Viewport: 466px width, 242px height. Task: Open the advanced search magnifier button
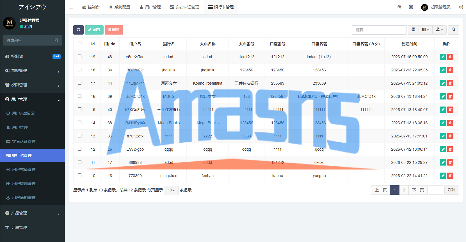click(x=453, y=30)
